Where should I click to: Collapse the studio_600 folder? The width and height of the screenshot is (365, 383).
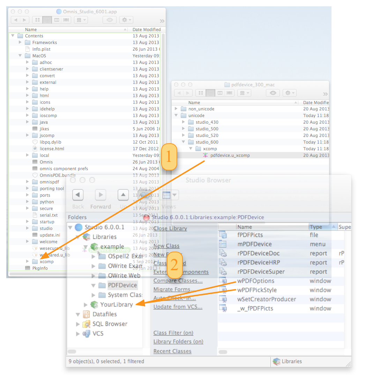[x=183, y=142]
